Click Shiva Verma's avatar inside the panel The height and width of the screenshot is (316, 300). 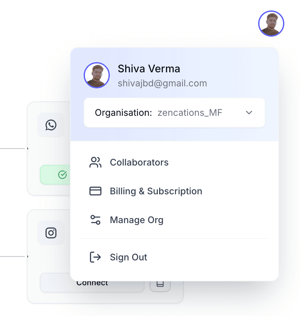click(x=97, y=75)
